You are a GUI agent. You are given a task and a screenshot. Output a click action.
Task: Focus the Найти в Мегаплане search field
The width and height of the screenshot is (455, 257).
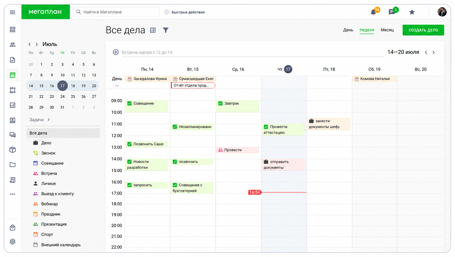[116, 12]
